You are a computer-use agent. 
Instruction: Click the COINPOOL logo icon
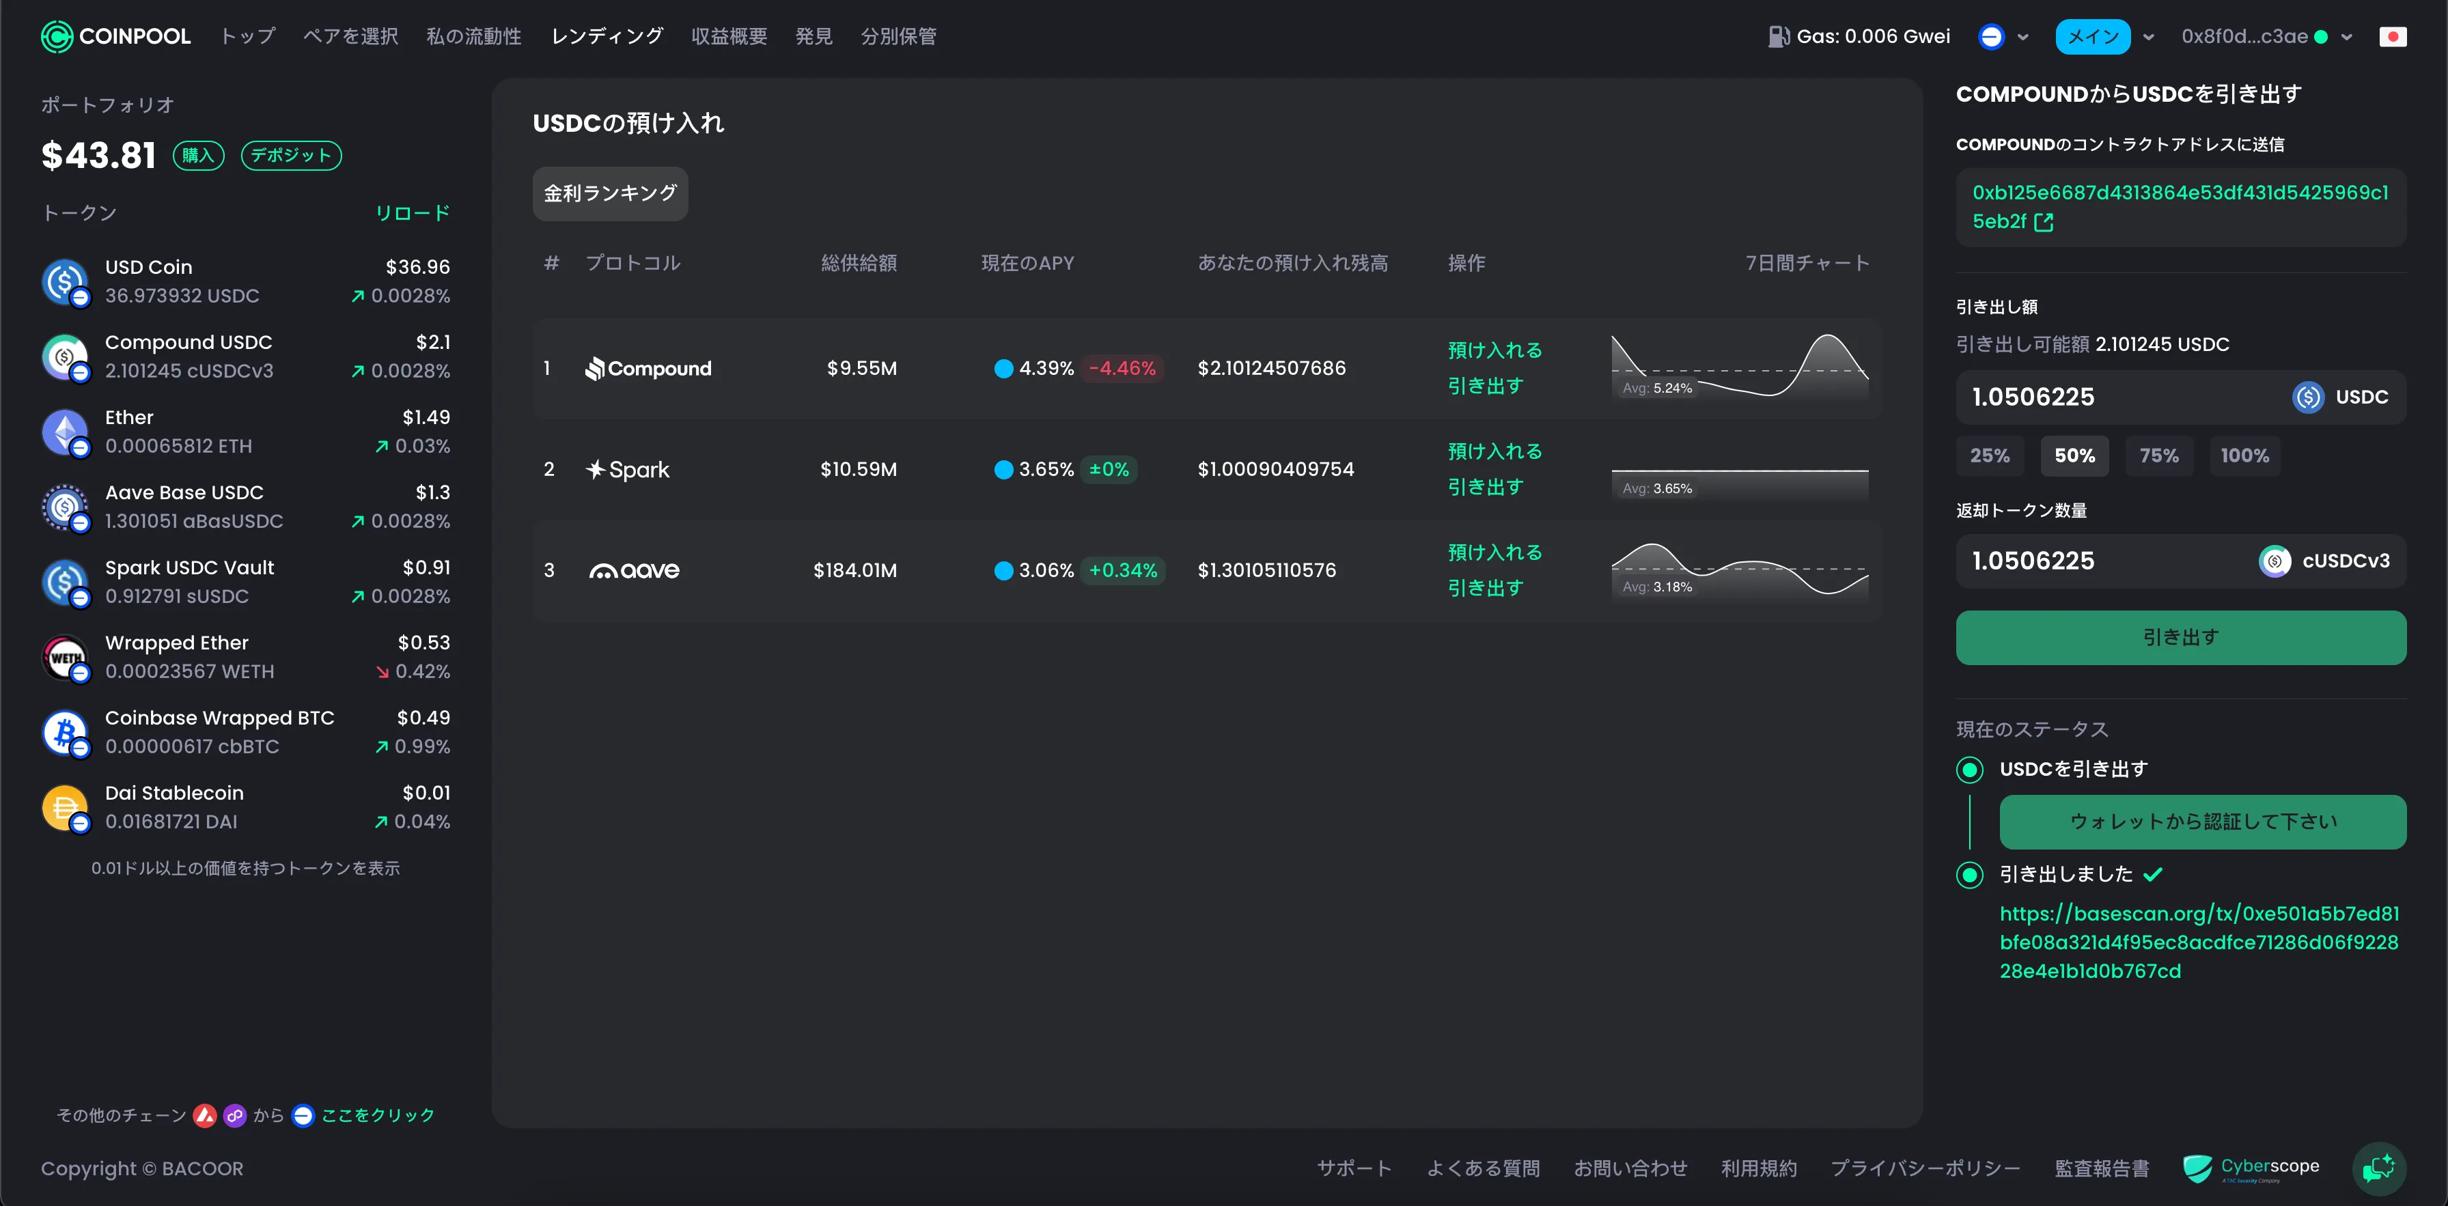tap(57, 37)
